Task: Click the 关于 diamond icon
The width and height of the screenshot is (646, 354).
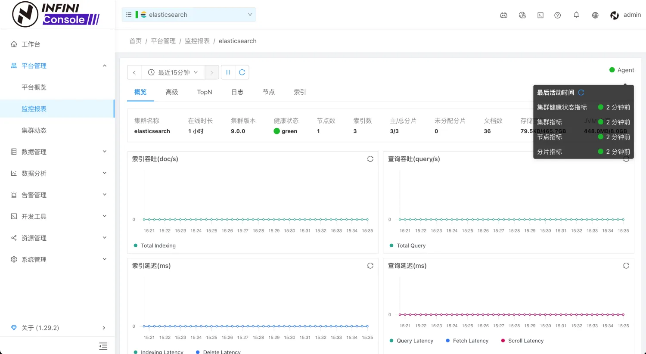Action: coord(14,328)
